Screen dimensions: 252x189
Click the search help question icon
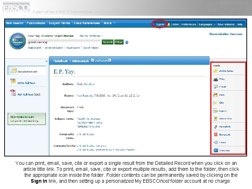click(127, 42)
